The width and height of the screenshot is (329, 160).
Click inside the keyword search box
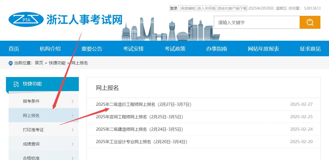point(256,22)
